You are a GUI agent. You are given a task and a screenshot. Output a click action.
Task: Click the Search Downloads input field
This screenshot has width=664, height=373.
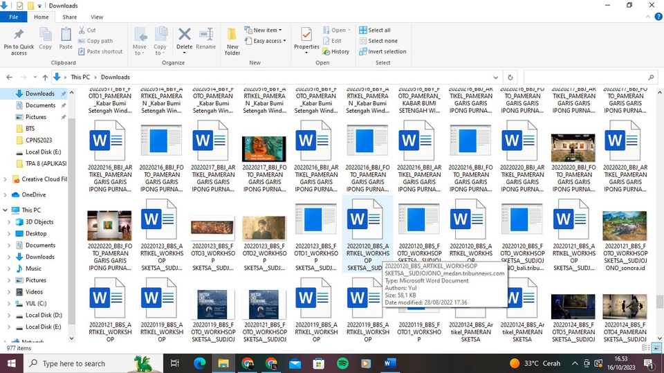click(x=584, y=78)
